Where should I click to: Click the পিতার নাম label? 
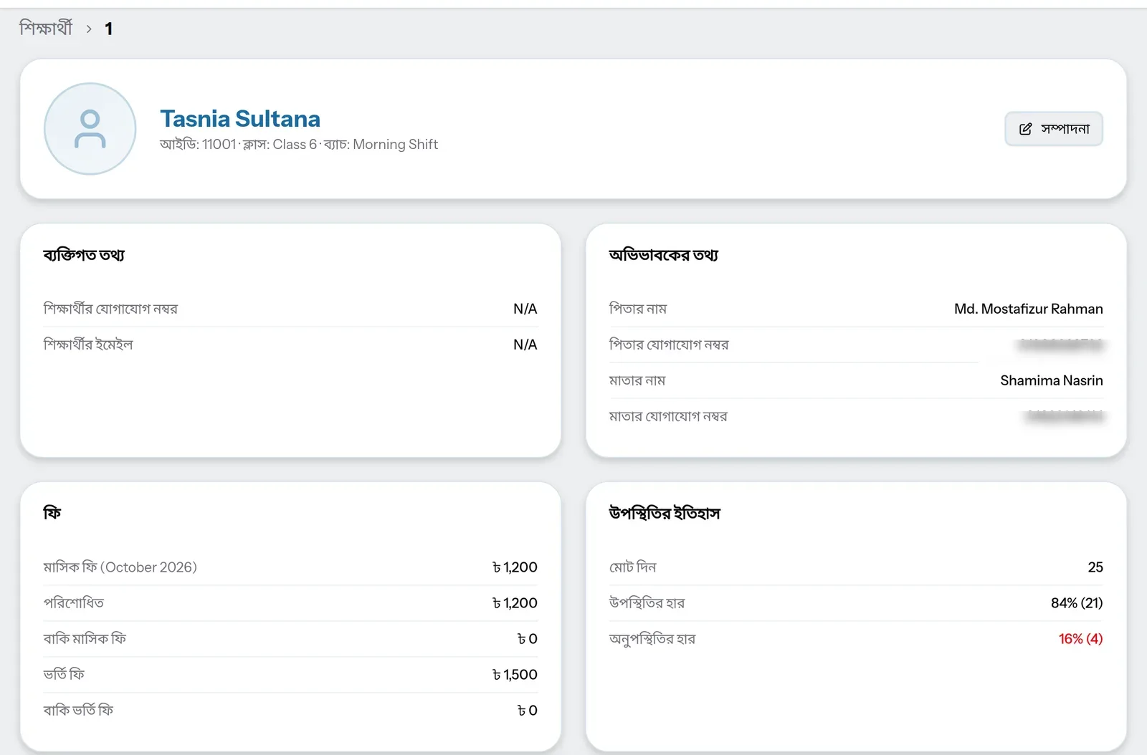click(x=638, y=309)
